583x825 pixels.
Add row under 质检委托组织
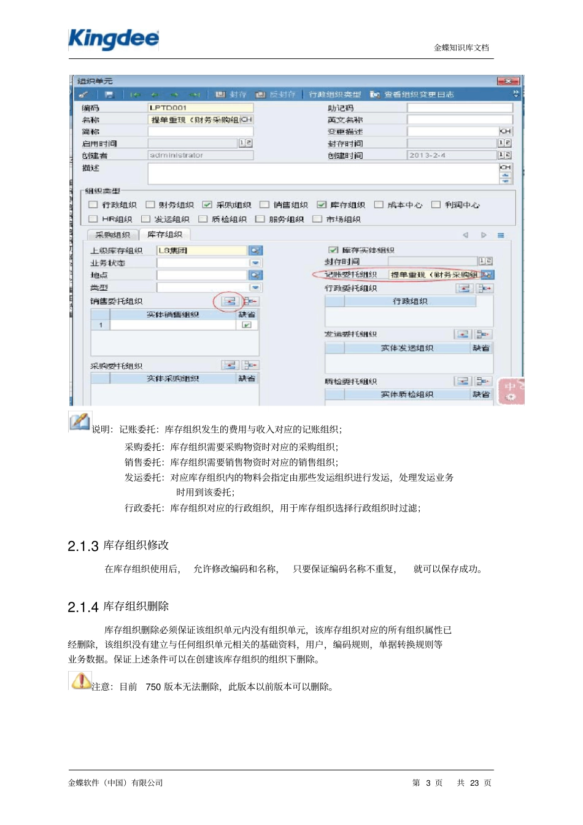click(x=463, y=382)
